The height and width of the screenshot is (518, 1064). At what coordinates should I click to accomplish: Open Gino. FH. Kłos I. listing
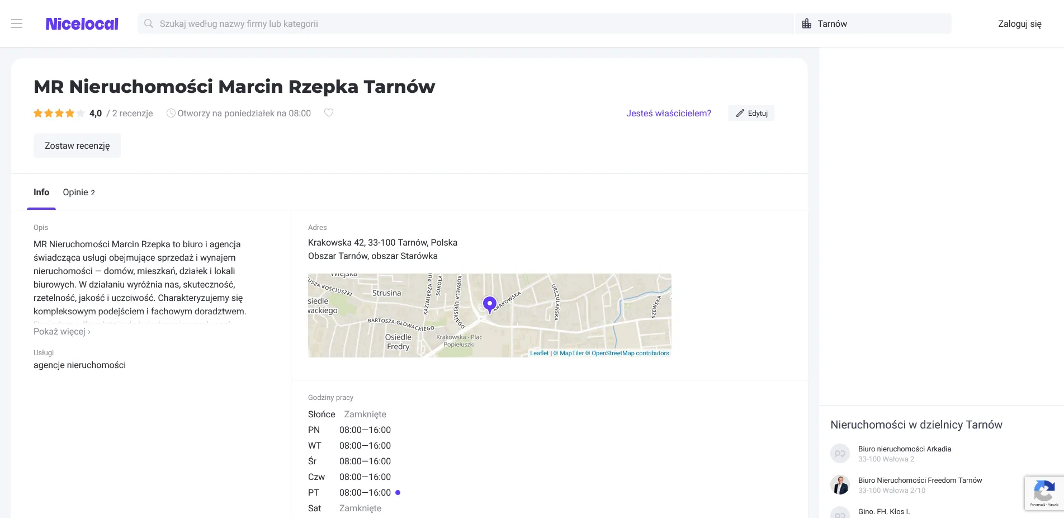tap(884, 511)
